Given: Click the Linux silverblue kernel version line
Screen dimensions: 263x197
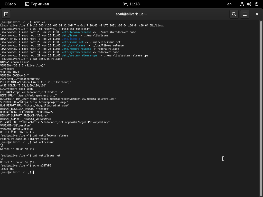Looking at the screenshot, I should [82, 25].
